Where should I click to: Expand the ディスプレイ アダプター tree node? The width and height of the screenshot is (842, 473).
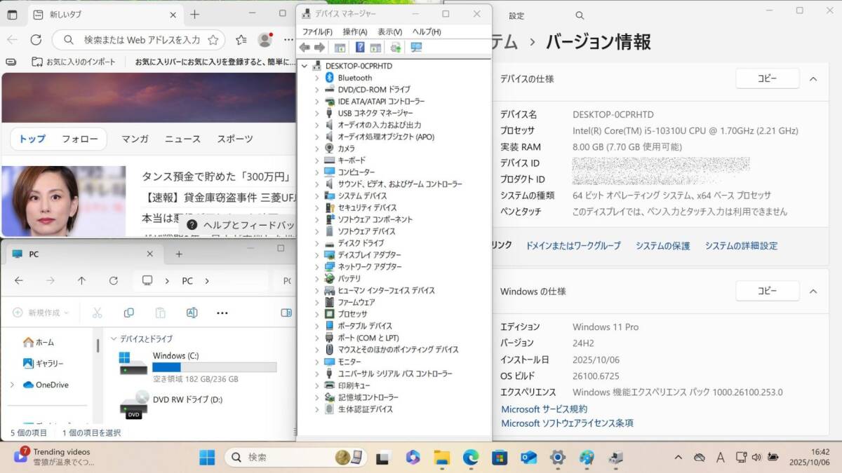[316, 255]
